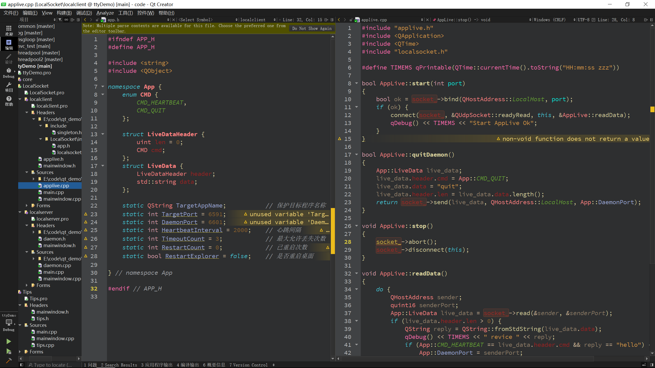Click app.h vertical scrollbar yellow marker

click(x=333, y=231)
